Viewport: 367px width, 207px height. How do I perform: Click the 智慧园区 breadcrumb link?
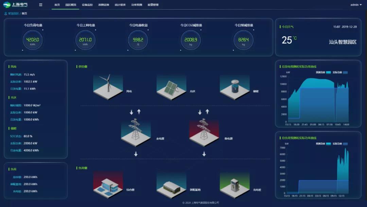[x=13, y=14]
